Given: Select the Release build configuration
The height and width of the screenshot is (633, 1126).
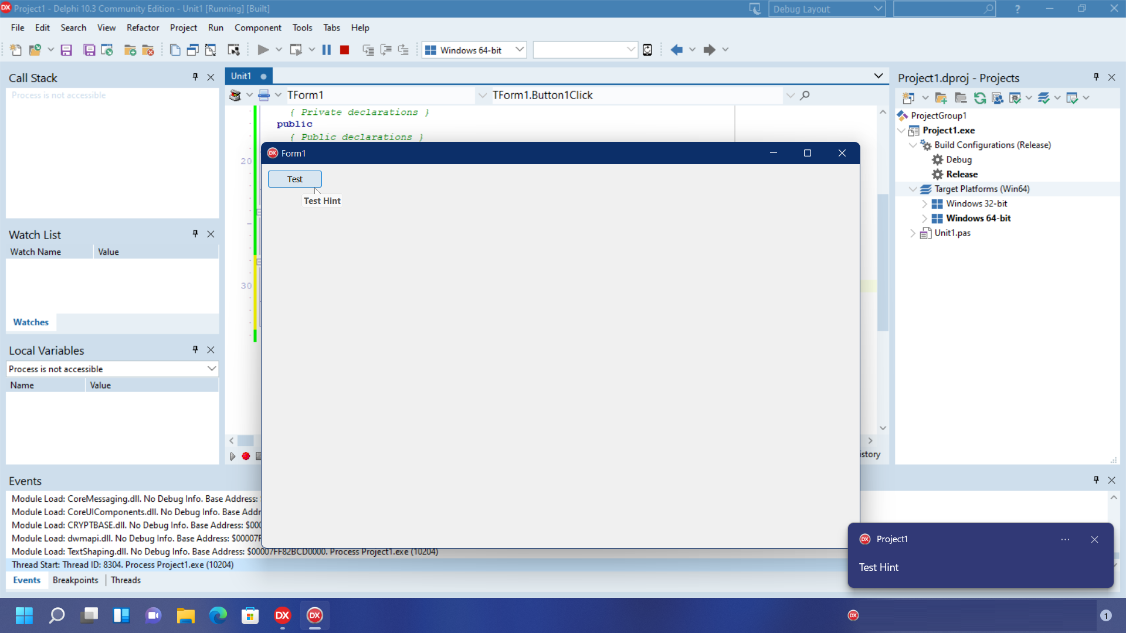Looking at the screenshot, I should [962, 174].
